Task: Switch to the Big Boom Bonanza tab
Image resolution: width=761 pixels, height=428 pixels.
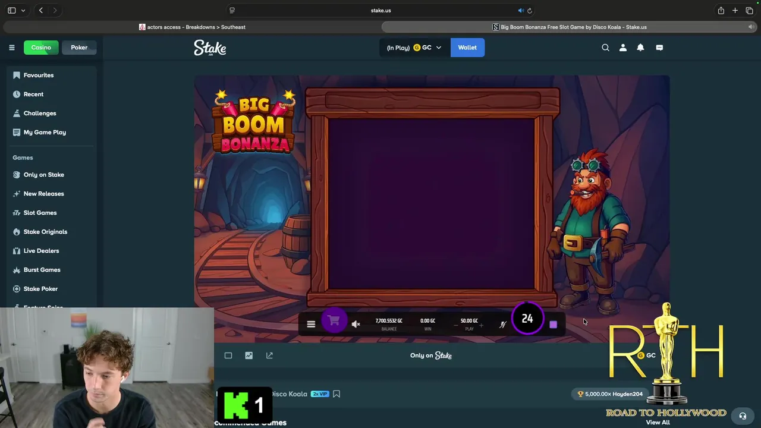Action: [569, 27]
